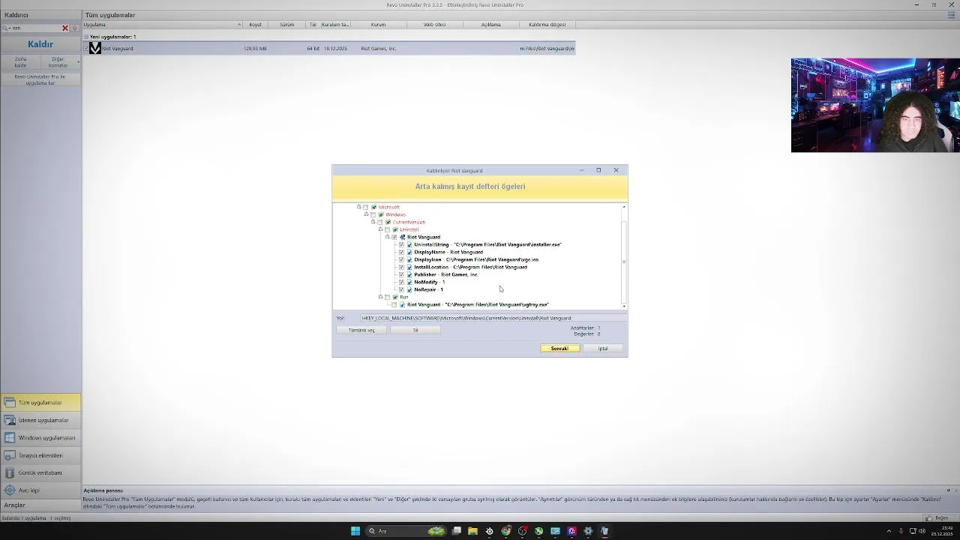The height and width of the screenshot is (540, 960).
Task: Click the big Kaldır button in sidebar
Action: pyautogui.click(x=40, y=44)
